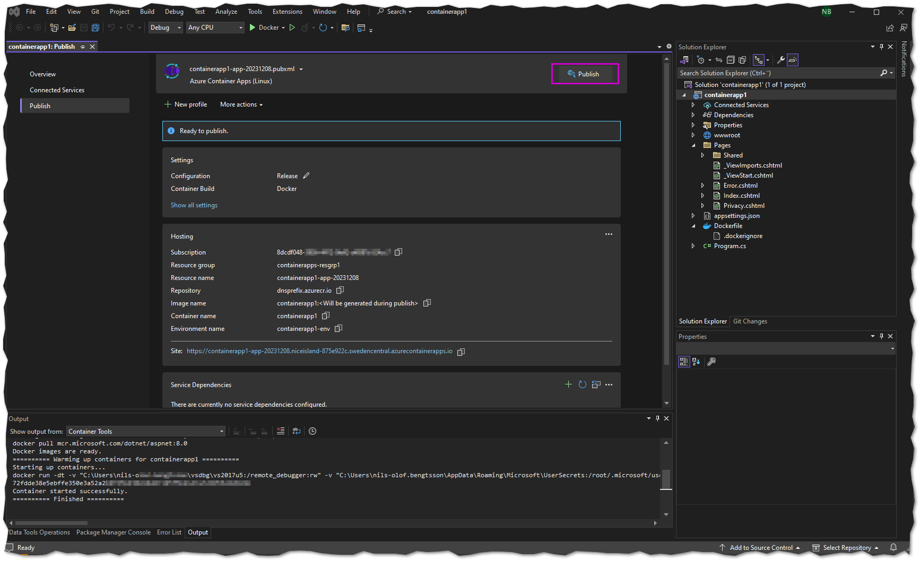This screenshot has height=561, width=920.
Task: Copy the Container name value
Action: coord(326,315)
